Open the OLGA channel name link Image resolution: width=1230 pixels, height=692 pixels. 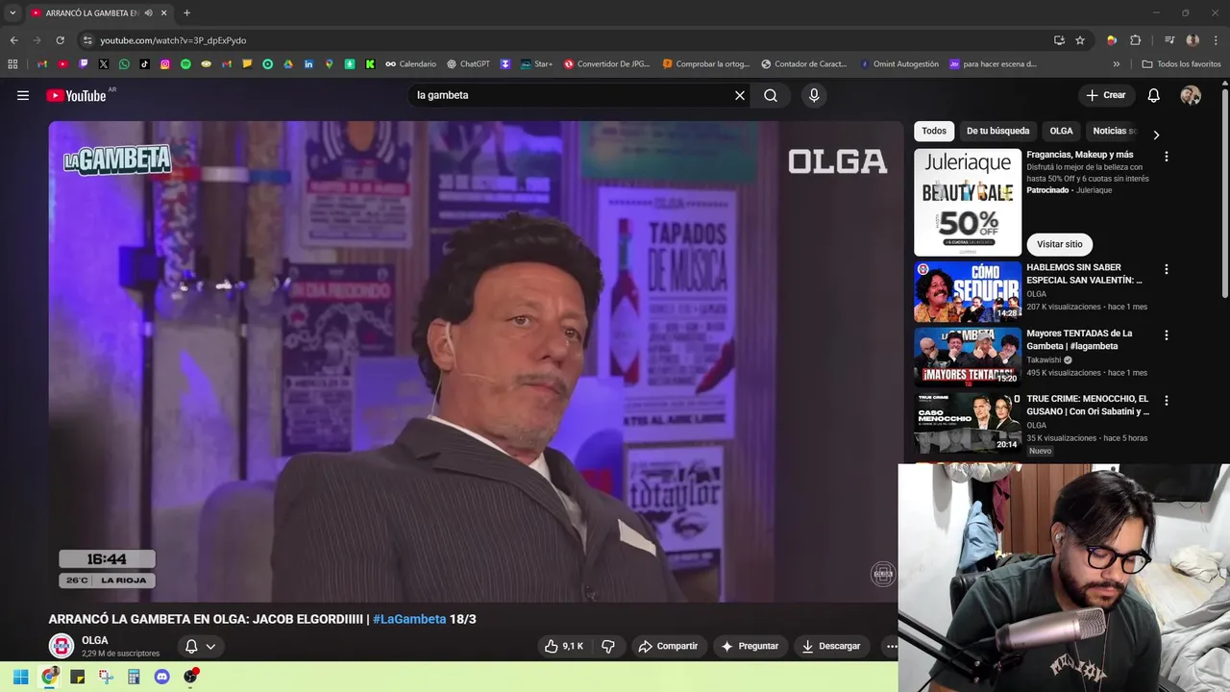pyautogui.click(x=95, y=640)
